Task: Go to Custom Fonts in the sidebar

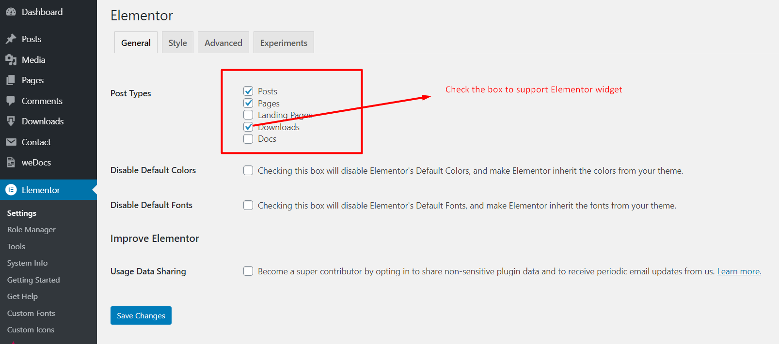Action: tap(31, 313)
